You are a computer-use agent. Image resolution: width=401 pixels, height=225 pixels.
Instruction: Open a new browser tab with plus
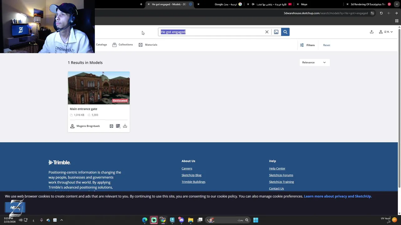click(x=141, y=4)
